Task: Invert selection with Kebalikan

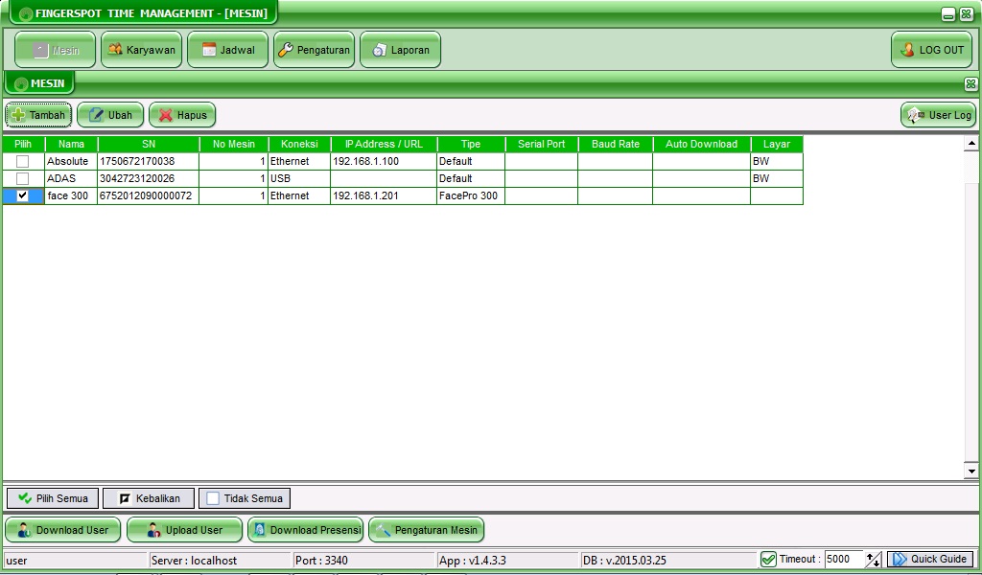Action: point(149,498)
